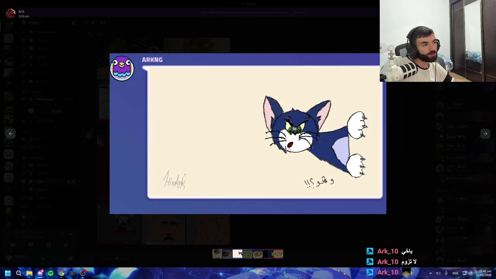Click the purple bird avatar beside ARKNG

122,68
